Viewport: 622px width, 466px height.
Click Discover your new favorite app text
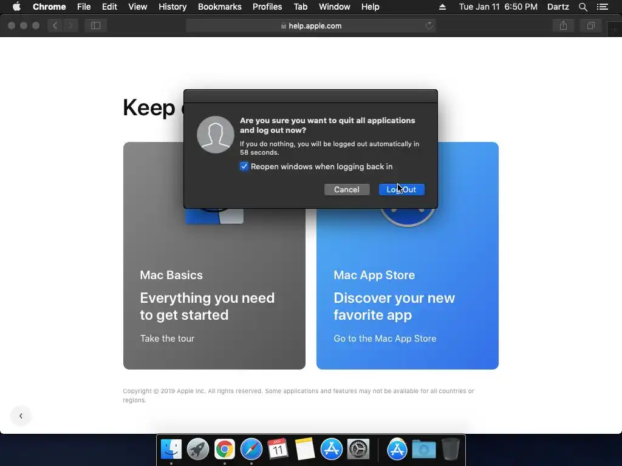(394, 306)
